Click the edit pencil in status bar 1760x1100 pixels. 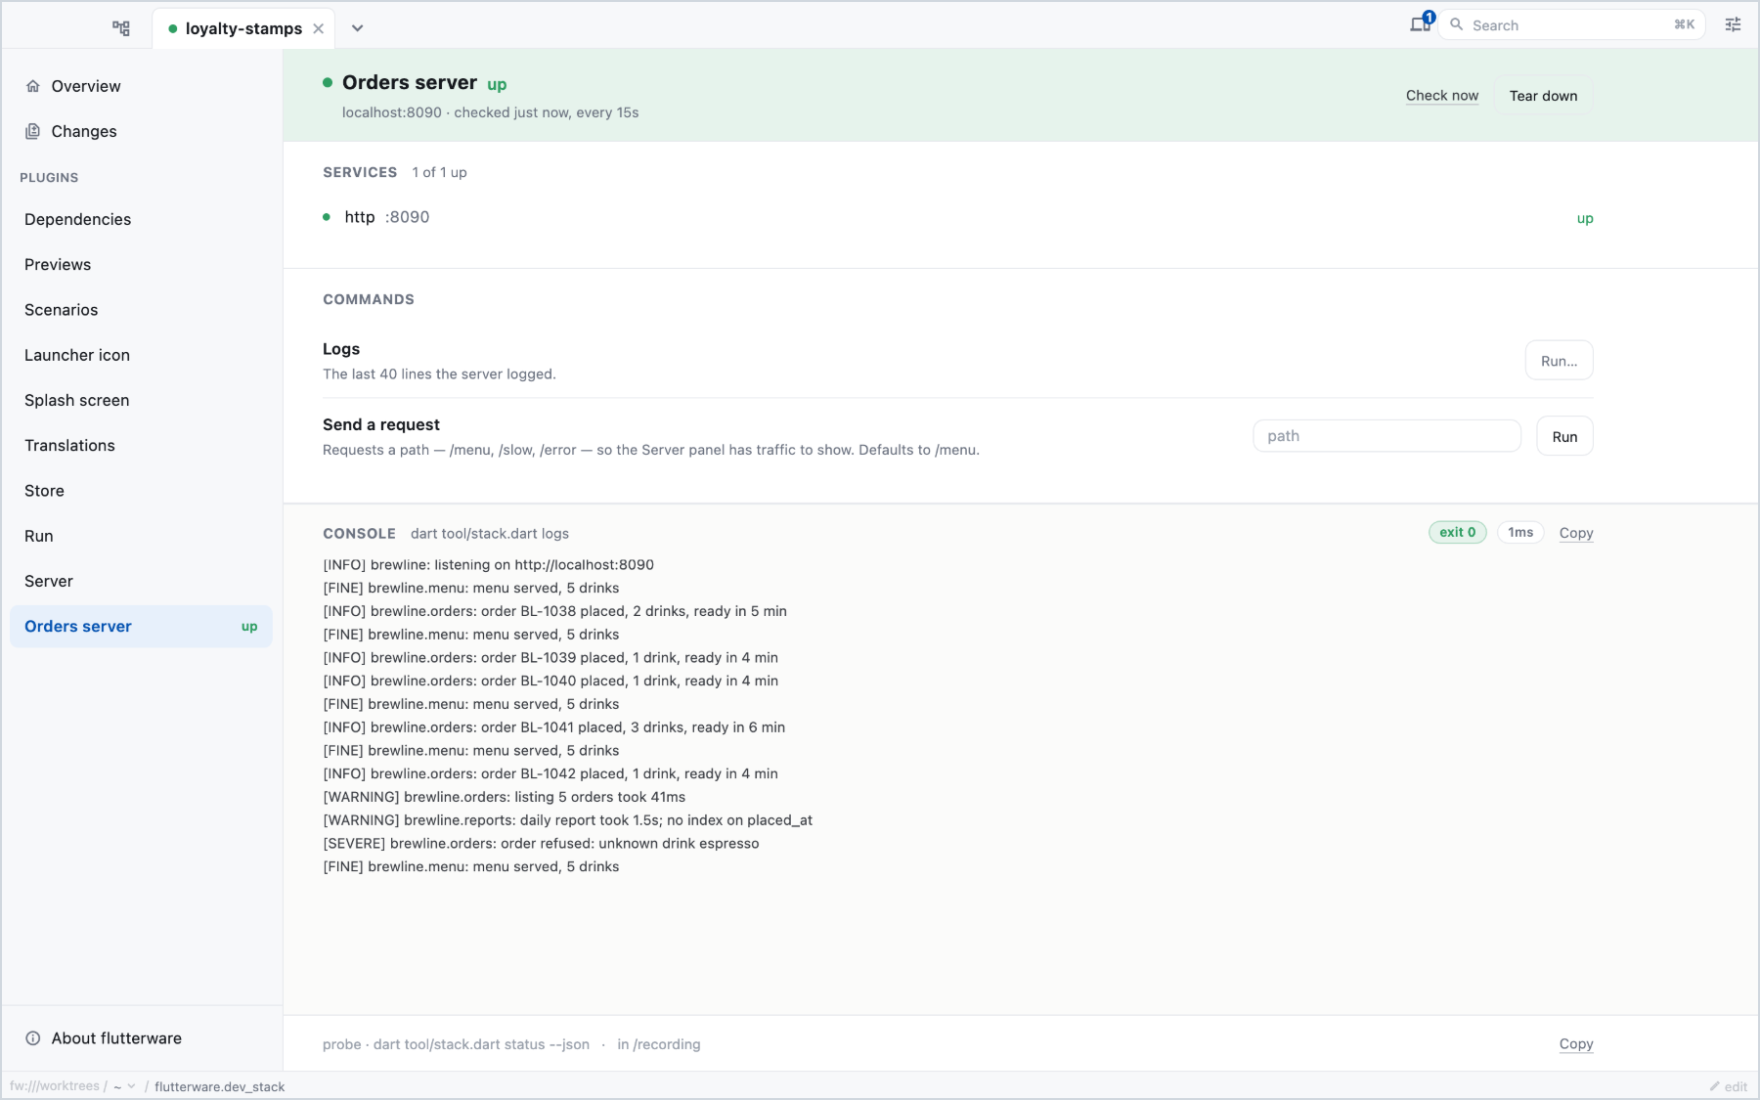tap(1728, 1086)
